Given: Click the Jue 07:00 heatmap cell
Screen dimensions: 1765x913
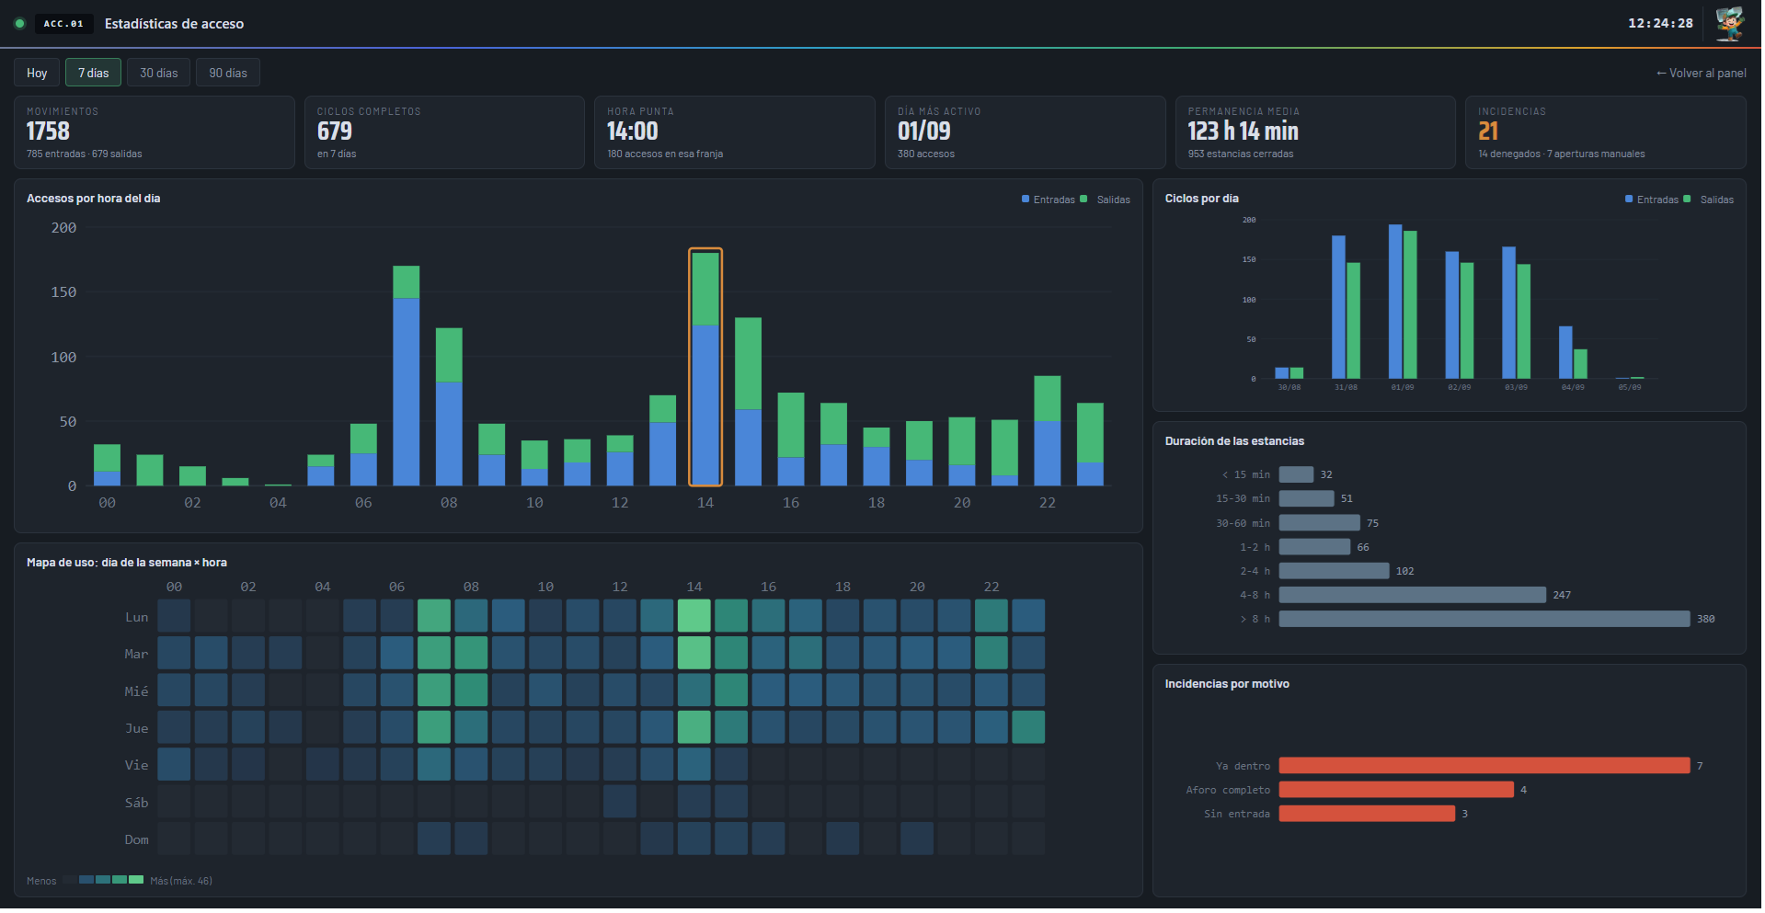Looking at the screenshot, I should [x=434, y=727].
